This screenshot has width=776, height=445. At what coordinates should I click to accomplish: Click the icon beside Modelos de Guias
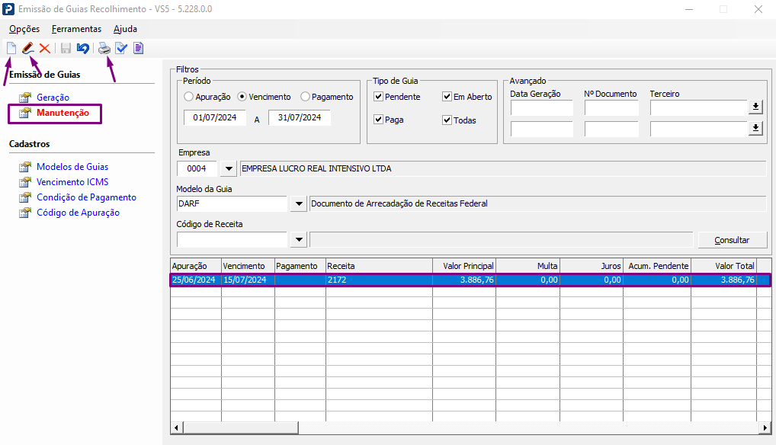pos(25,167)
